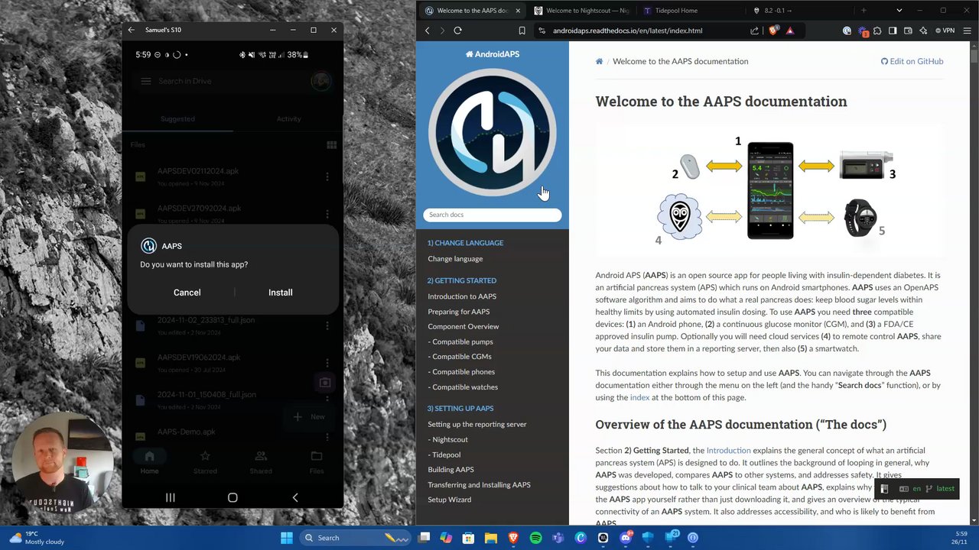Click the Search docs field
Viewport: 979px width, 550px height.
tap(493, 215)
